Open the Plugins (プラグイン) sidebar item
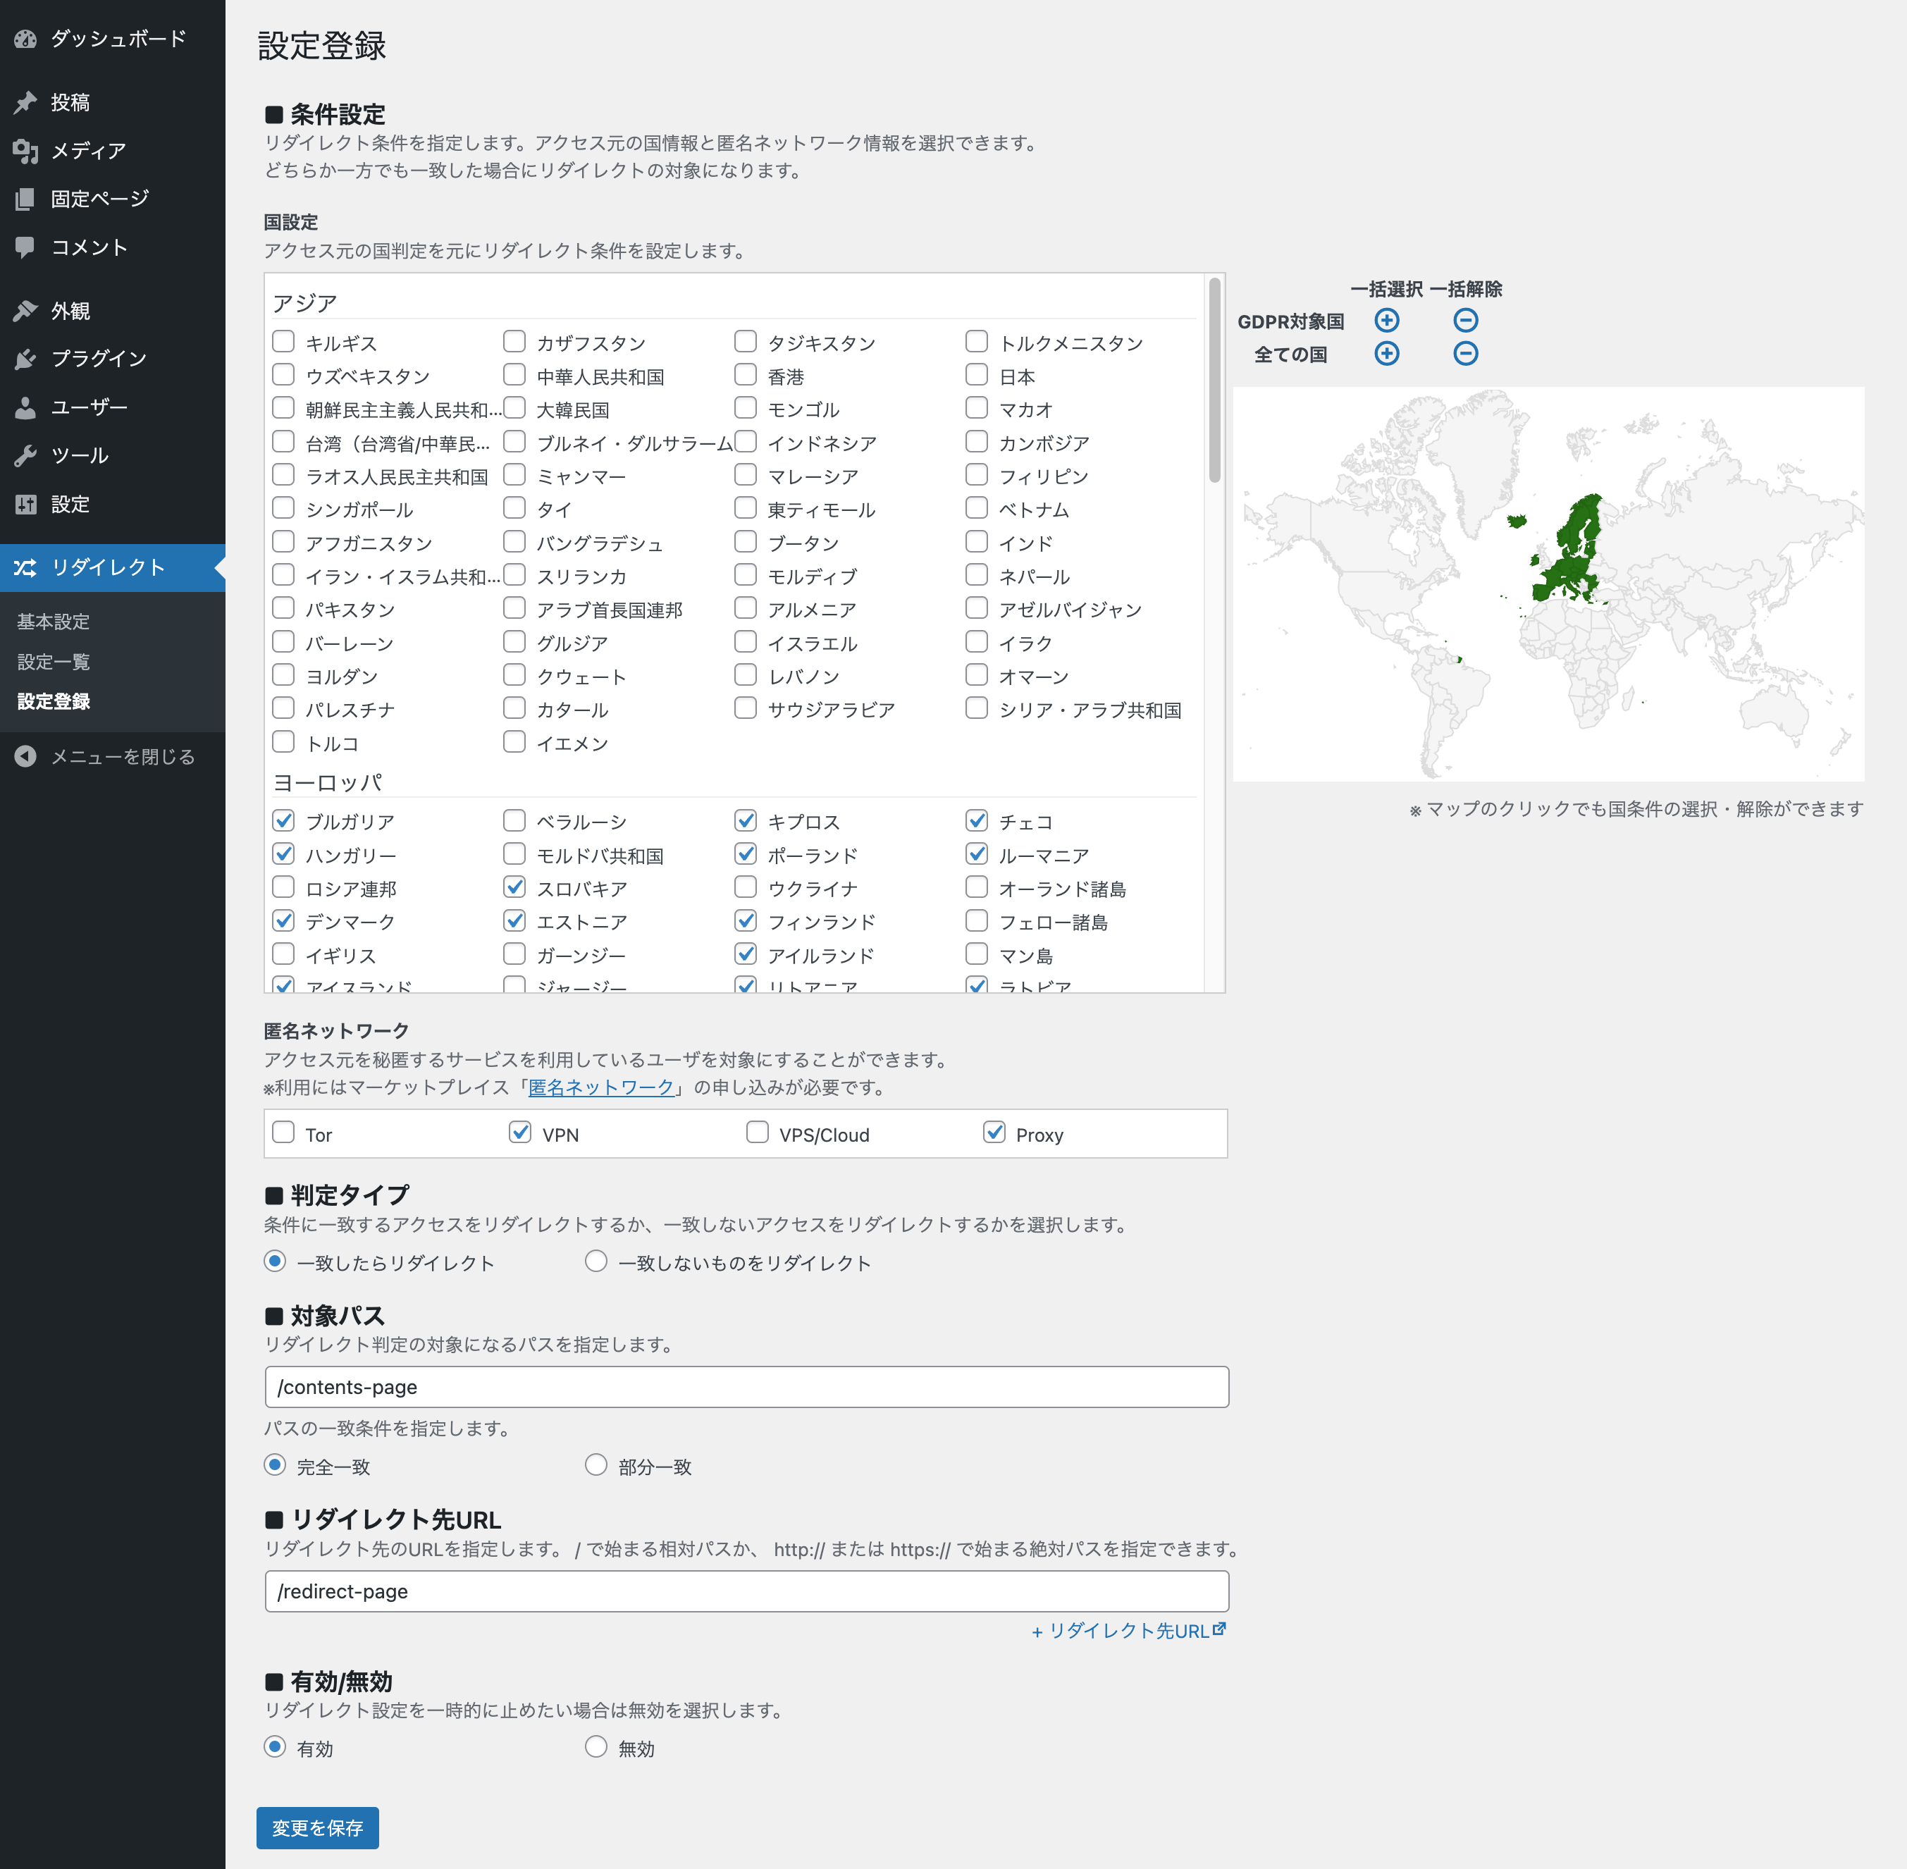 click(98, 358)
